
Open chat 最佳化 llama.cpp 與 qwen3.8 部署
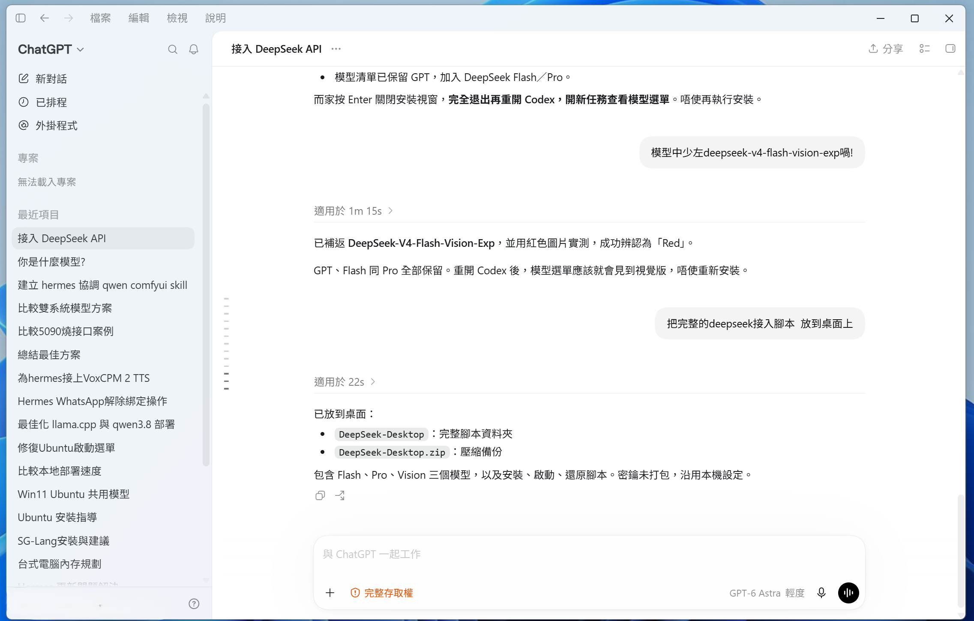click(103, 424)
